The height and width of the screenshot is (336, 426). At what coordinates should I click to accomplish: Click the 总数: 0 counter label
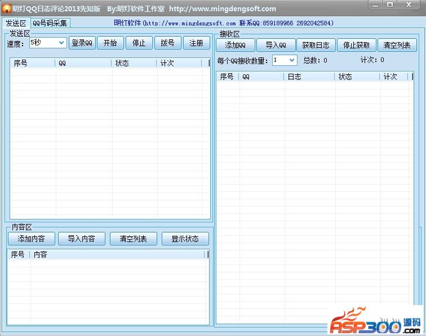315,60
